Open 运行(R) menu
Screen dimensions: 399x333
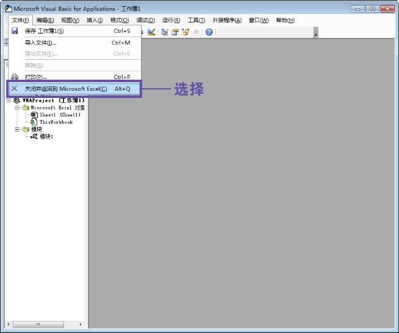click(171, 20)
